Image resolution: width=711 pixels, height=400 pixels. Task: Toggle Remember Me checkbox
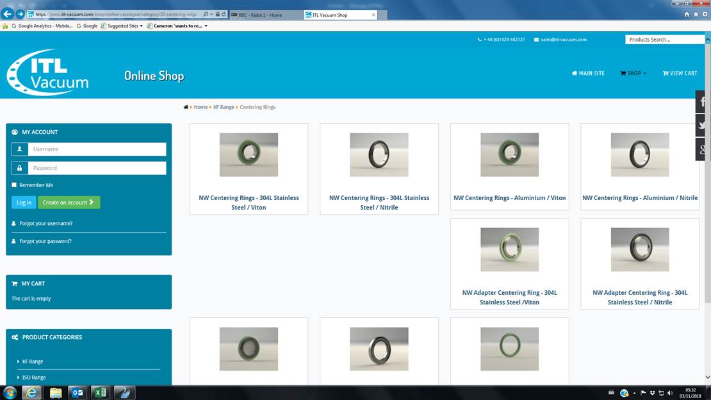(x=14, y=185)
